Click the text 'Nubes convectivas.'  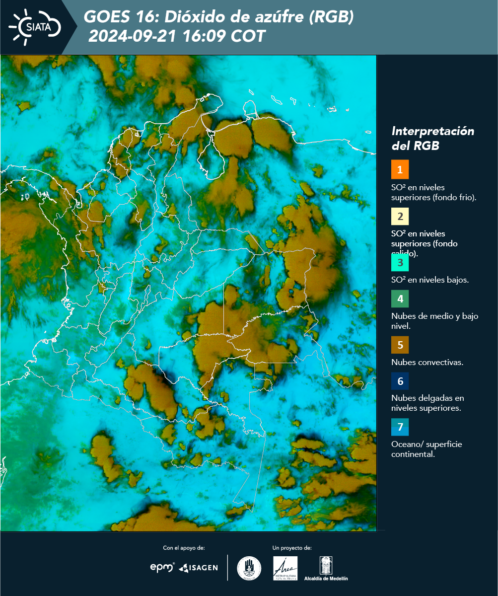pyautogui.click(x=427, y=362)
